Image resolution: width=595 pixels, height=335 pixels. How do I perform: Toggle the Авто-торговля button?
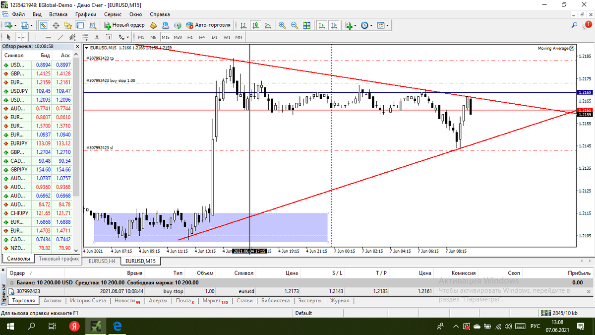[208, 25]
